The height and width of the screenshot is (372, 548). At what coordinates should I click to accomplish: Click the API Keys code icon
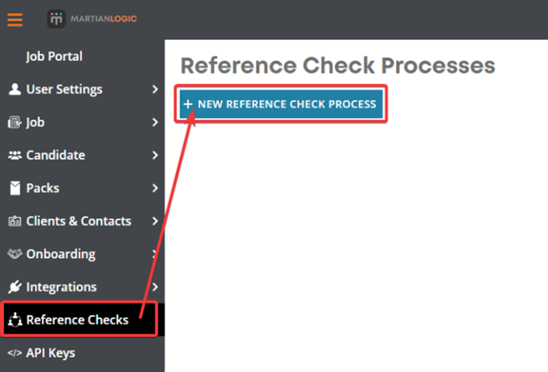tap(14, 353)
